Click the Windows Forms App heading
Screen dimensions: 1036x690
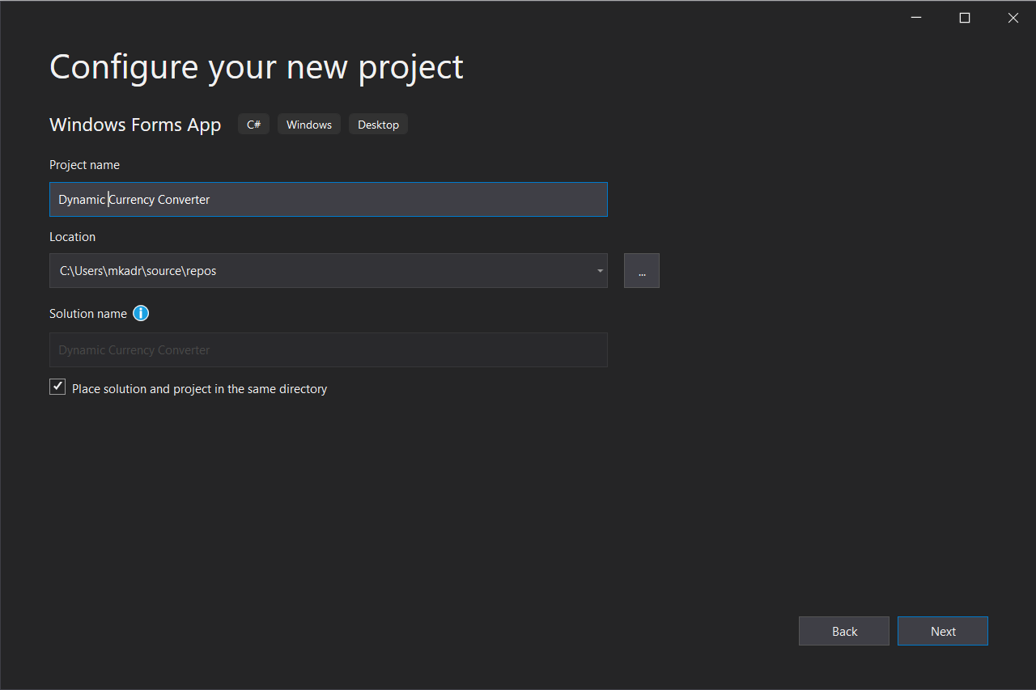pos(135,125)
